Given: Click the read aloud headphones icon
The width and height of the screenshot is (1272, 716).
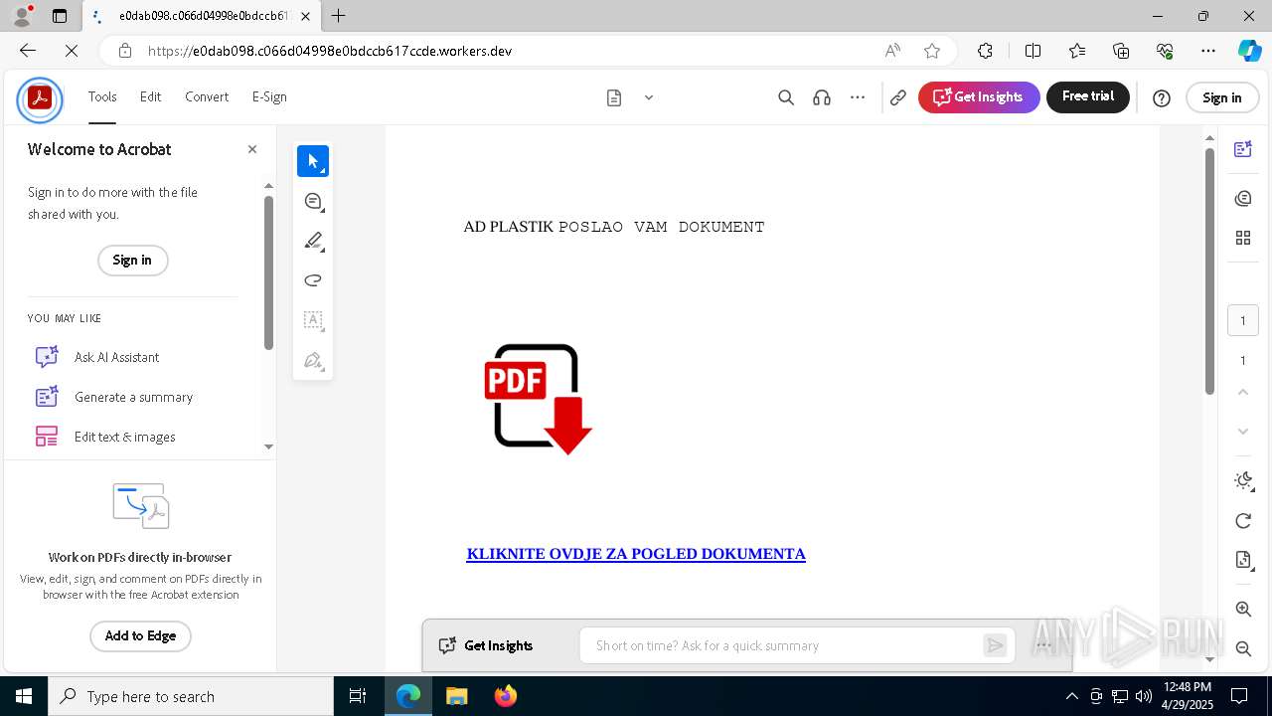Looking at the screenshot, I should point(822,97).
